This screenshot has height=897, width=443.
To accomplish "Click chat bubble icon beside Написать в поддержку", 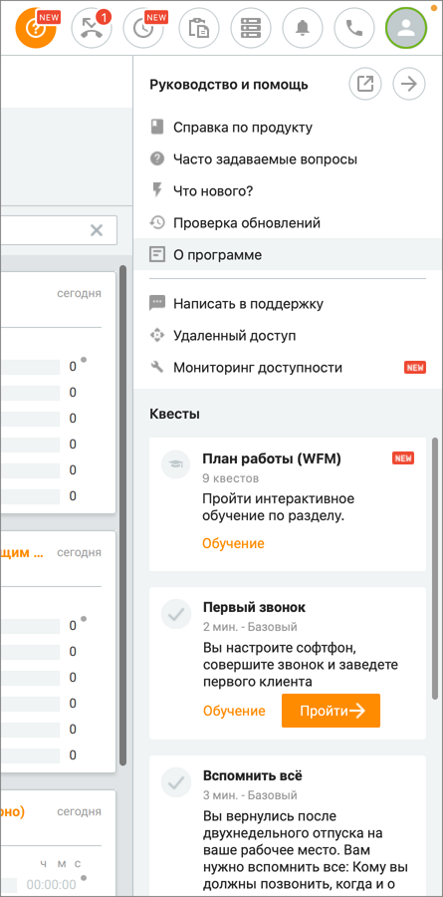I will [157, 303].
